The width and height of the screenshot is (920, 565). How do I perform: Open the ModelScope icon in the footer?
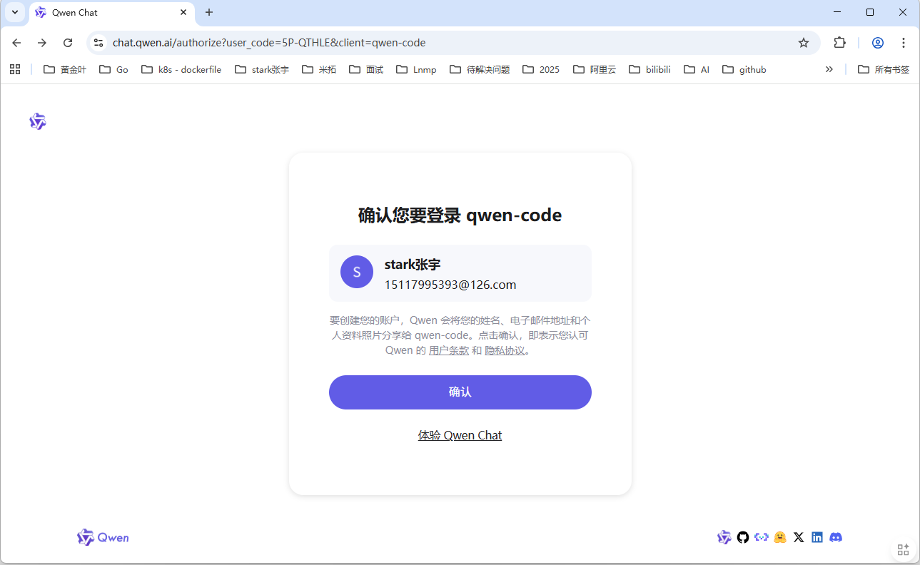click(762, 537)
